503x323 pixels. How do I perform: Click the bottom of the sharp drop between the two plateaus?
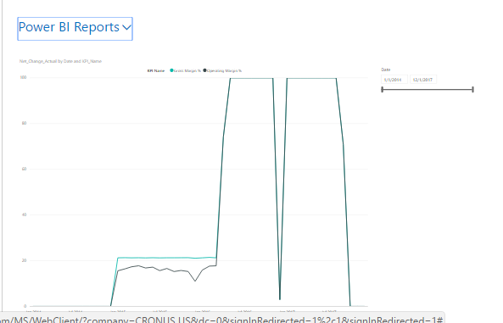point(280,299)
